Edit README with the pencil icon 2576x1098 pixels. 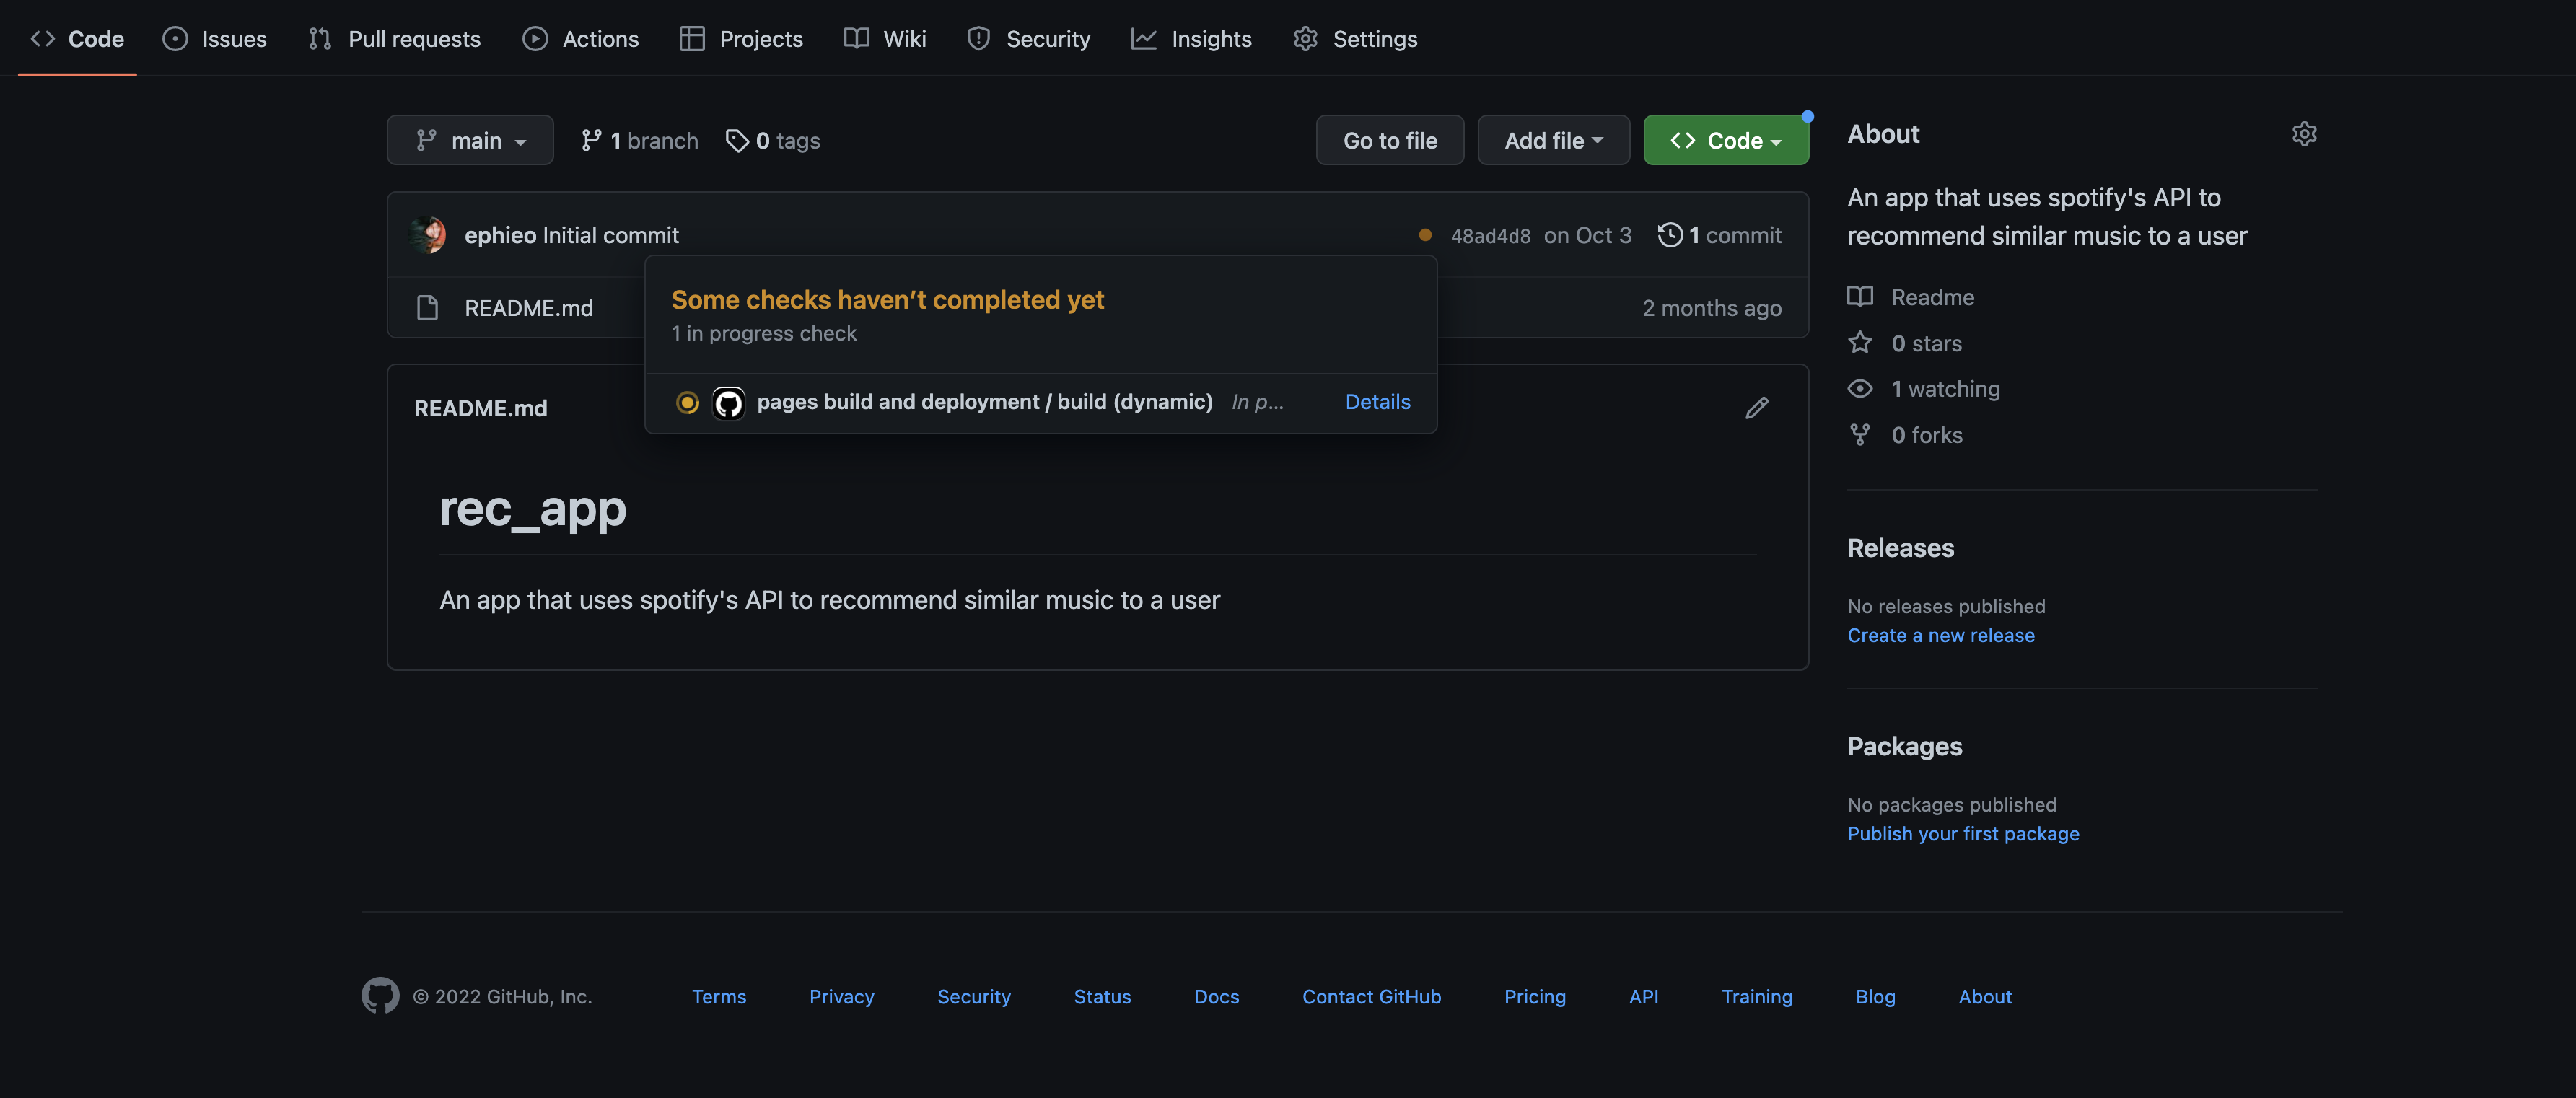(x=1757, y=408)
